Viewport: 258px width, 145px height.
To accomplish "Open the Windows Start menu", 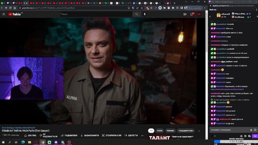I will point(3,142).
